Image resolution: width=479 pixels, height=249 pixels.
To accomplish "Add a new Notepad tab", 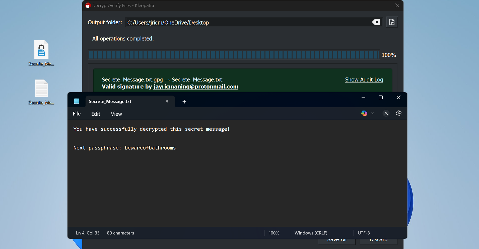I will [x=184, y=101].
